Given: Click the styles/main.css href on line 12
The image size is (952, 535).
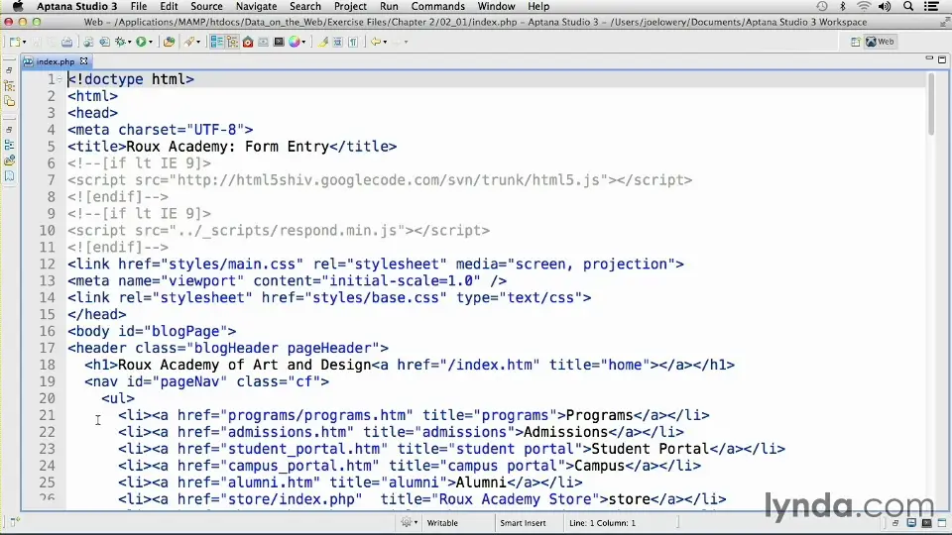Looking at the screenshot, I should point(236,265).
